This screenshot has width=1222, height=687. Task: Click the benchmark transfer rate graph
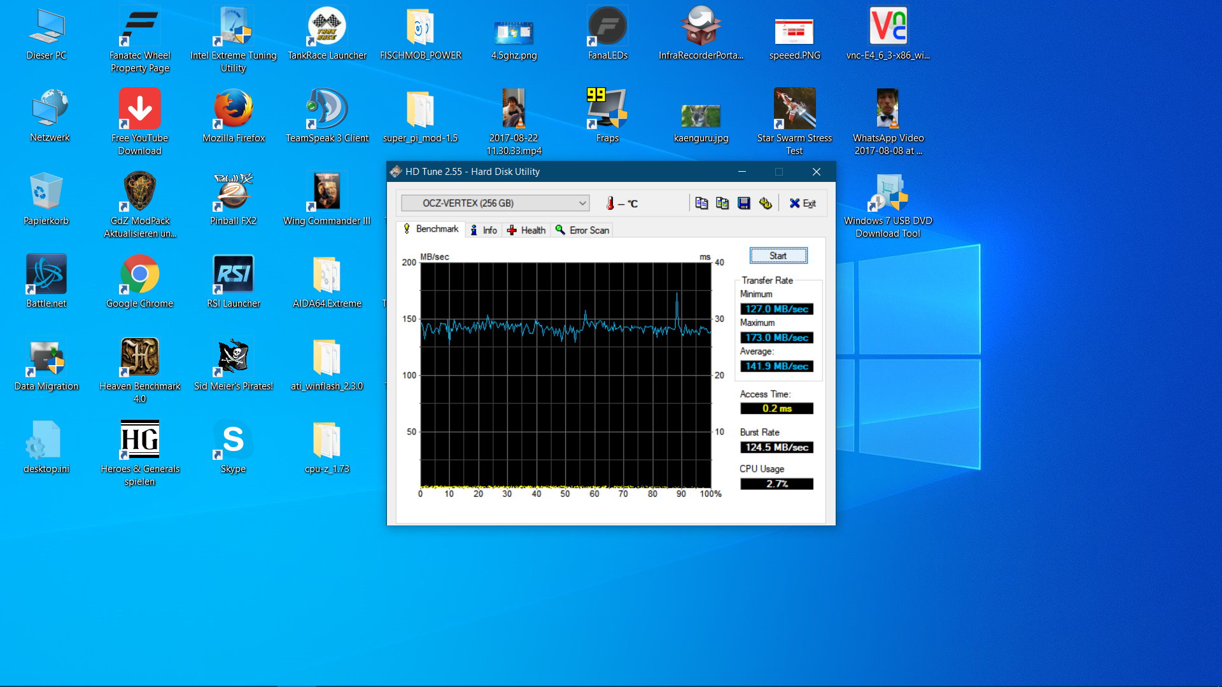click(565, 375)
